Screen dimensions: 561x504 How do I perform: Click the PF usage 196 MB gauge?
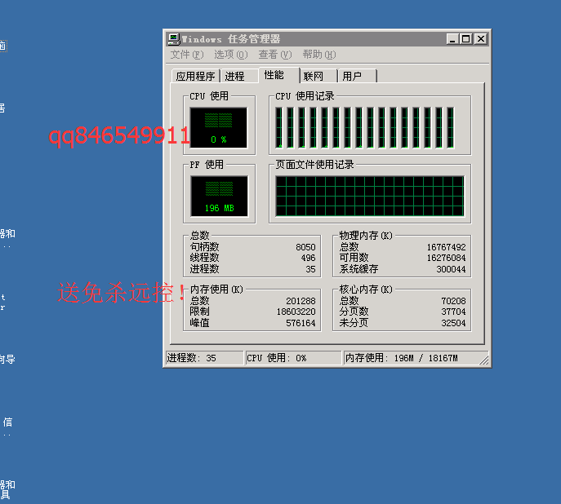pos(220,196)
